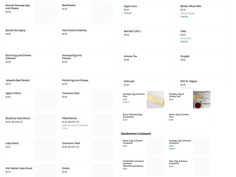
Task: Open the Potatoes, Egg, & Cheese Taco photo
Action: pos(201,100)
